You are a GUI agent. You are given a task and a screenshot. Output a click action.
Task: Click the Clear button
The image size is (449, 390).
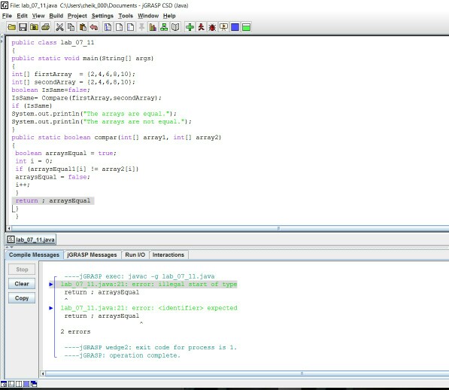pos(22,284)
